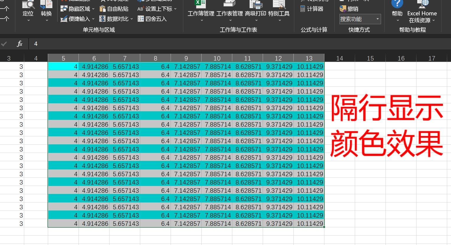Screen dimensions: 451x245
Task: Launch the 计算器 calculator
Action: [312, 9]
